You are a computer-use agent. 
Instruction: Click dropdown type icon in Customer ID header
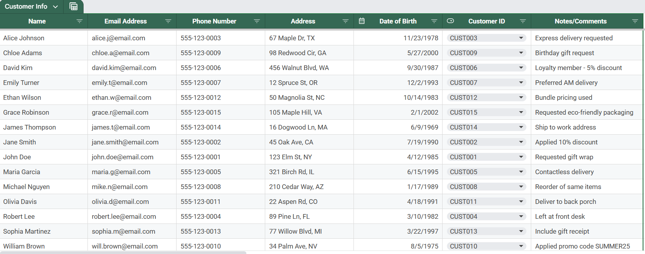coord(450,21)
